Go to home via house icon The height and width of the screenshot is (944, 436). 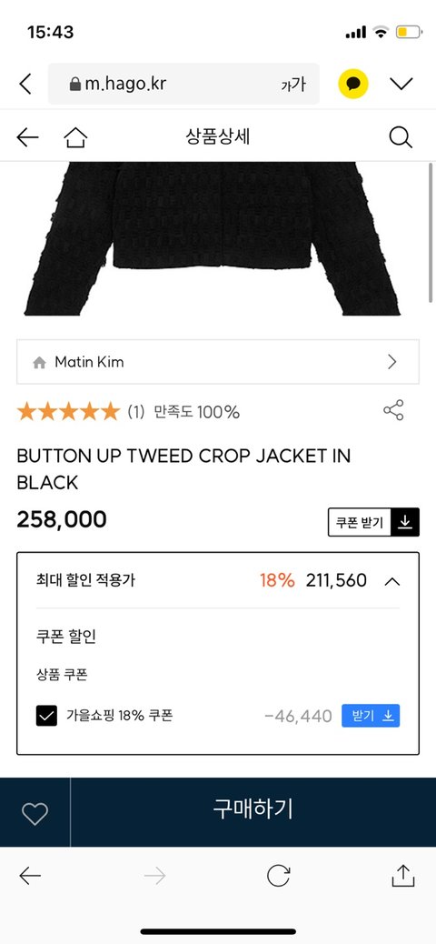pos(75,137)
